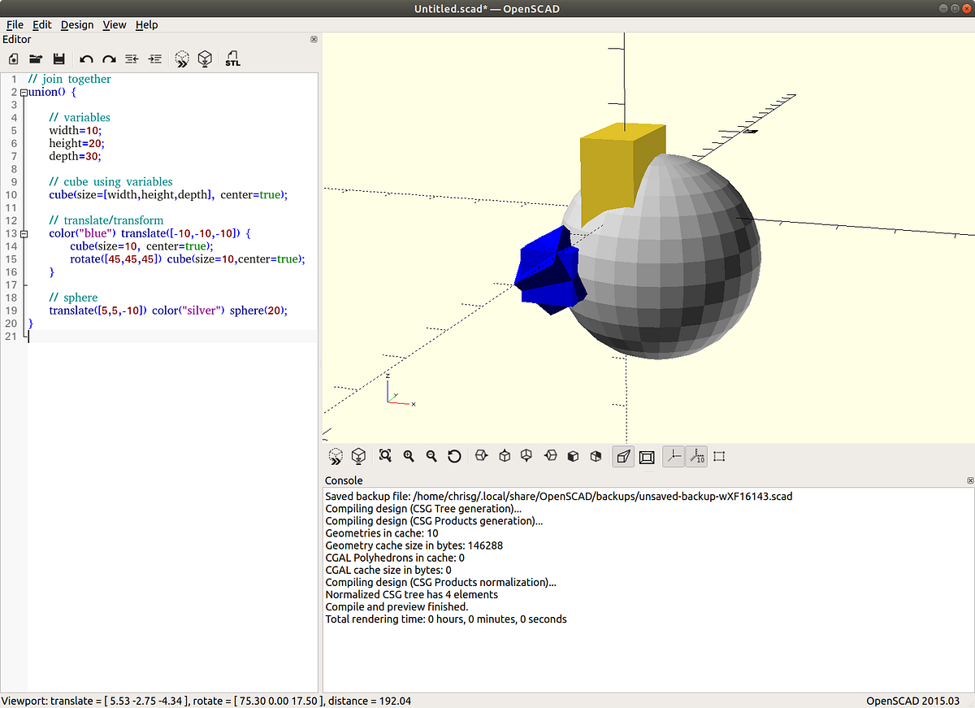
Task: Open the Design menu
Action: [x=76, y=24]
